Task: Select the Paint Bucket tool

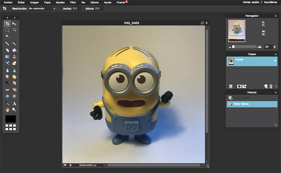Action: tap(14, 50)
